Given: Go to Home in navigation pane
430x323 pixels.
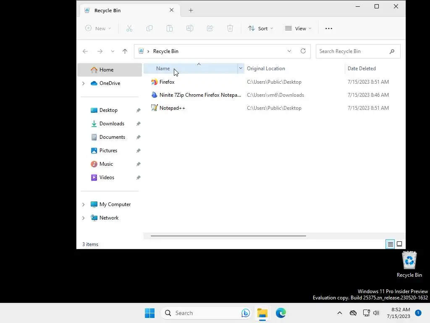Looking at the screenshot, I should [110, 70].
